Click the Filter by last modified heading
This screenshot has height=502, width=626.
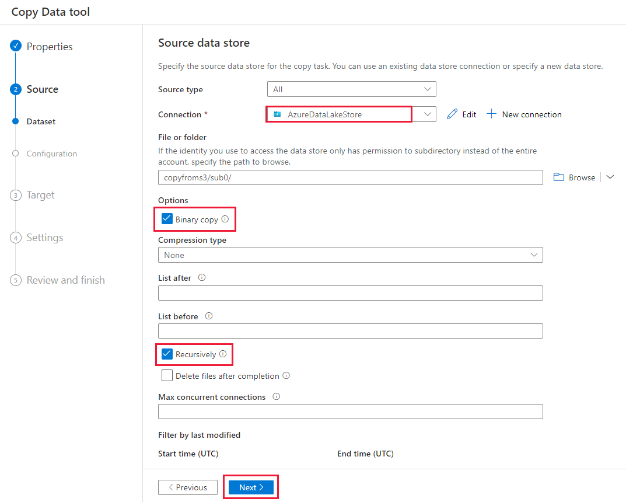point(199,435)
